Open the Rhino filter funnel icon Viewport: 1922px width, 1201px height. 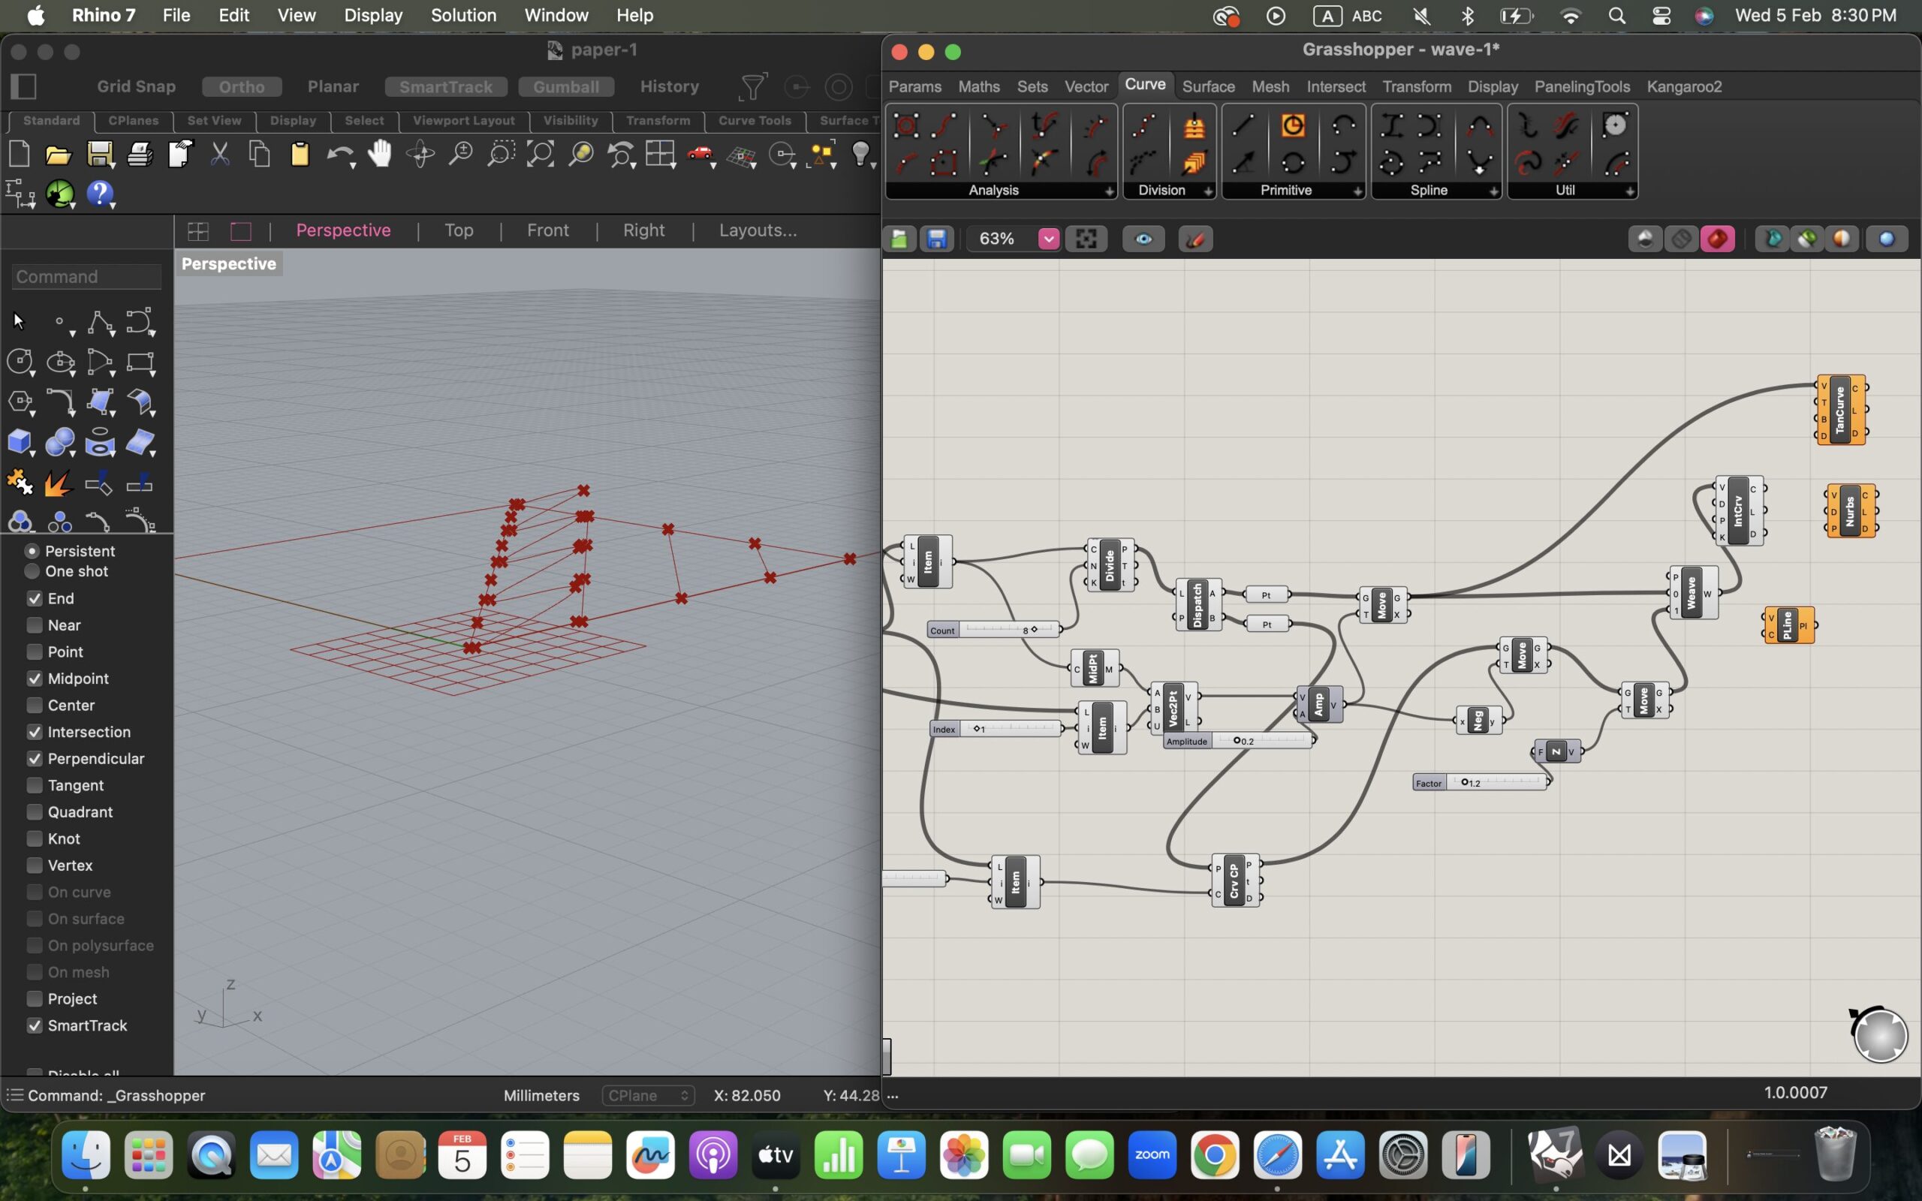click(752, 86)
